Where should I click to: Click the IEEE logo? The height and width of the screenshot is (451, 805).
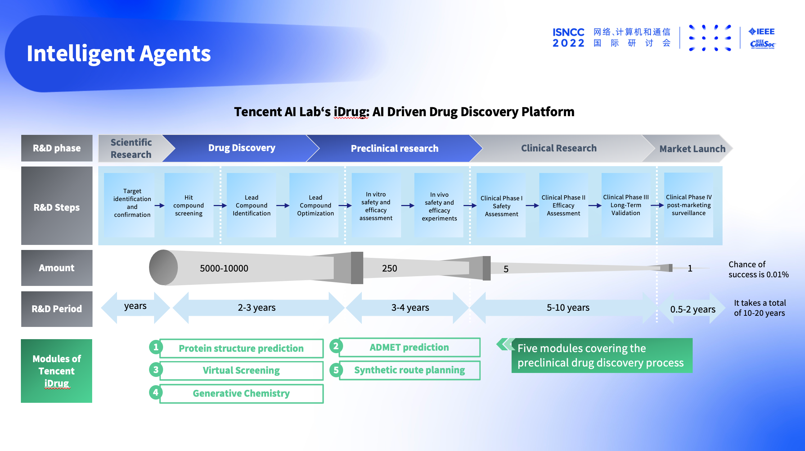(x=761, y=32)
